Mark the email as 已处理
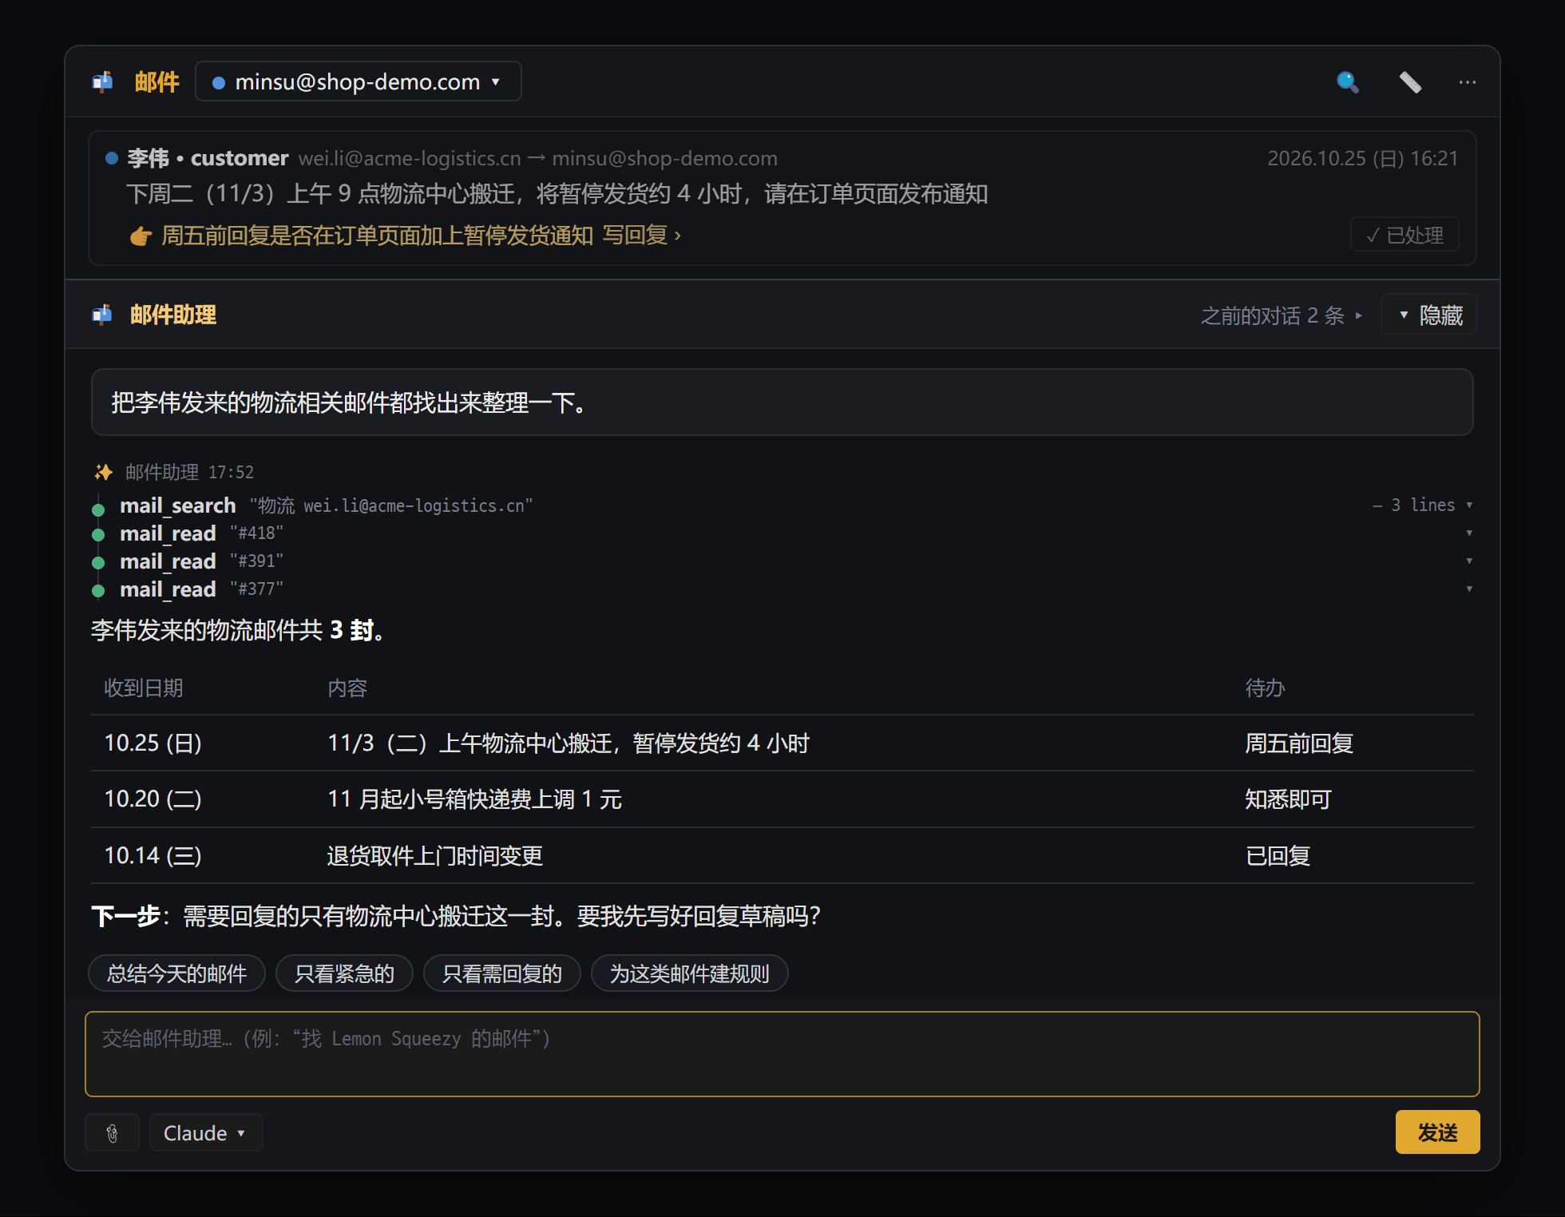This screenshot has width=1565, height=1217. pyautogui.click(x=1405, y=235)
